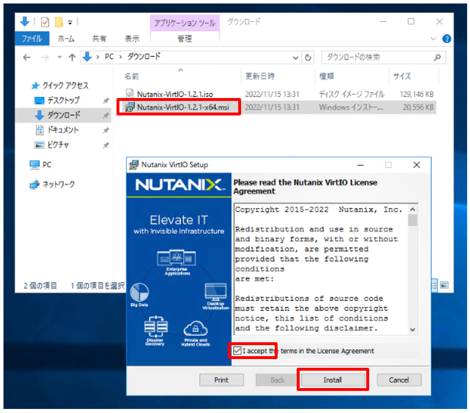Unpin ドキュメント using its pin icon

click(x=106, y=131)
